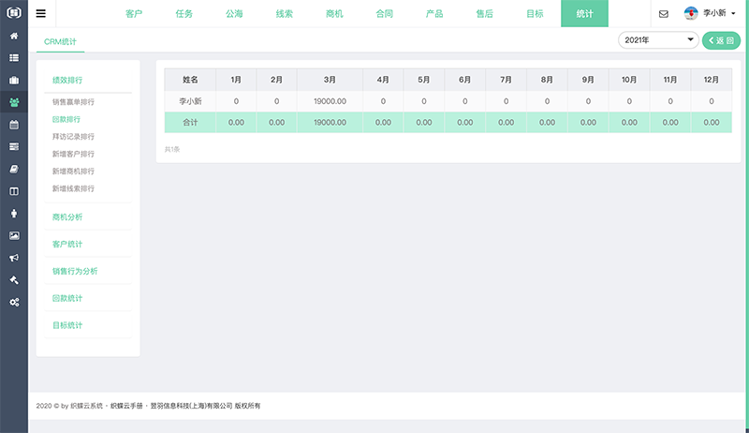The height and width of the screenshot is (433, 749).
Task: Click the 合计 total row label
Action: pyautogui.click(x=190, y=123)
